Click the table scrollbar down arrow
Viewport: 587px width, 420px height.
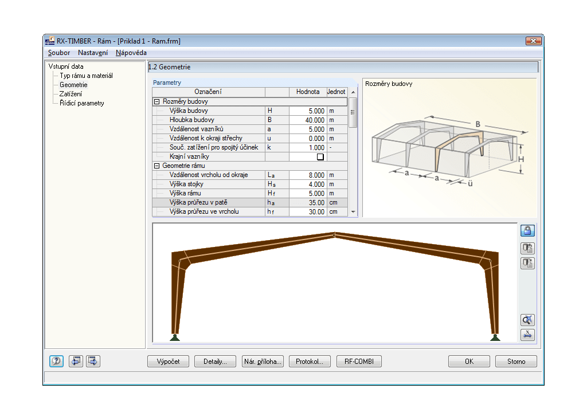tap(353, 212)
